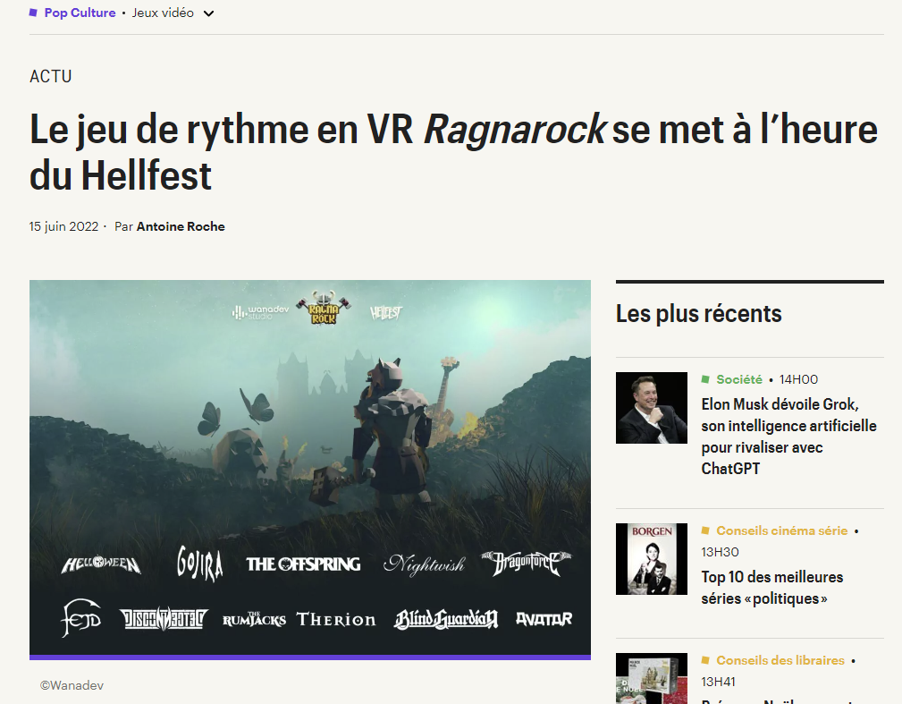Screen dimensions: 902x704
Task: Read Top 10 des meilleures séries politiques
Action: [772, 588]
